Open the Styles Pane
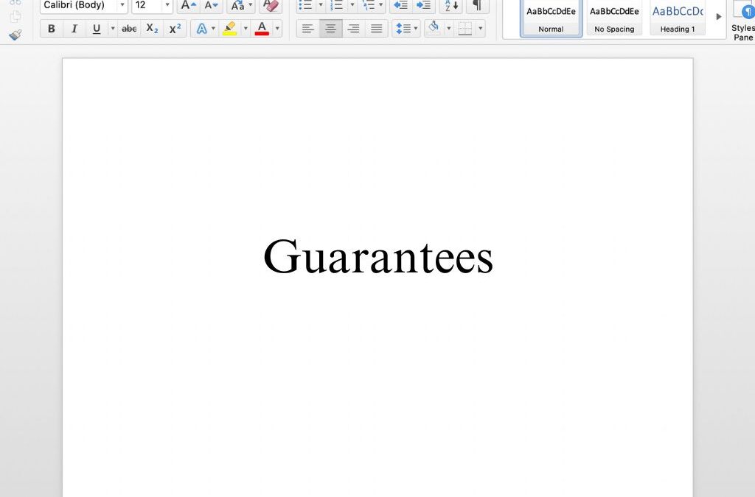 tap(742, 21)
